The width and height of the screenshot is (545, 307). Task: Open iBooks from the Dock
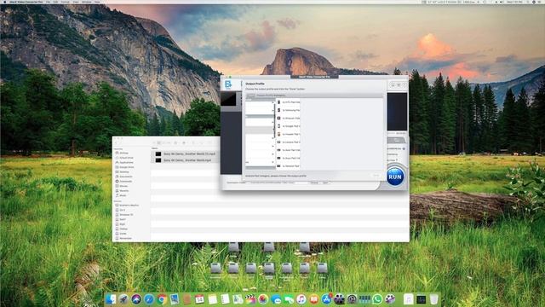[x=314, y=299]
